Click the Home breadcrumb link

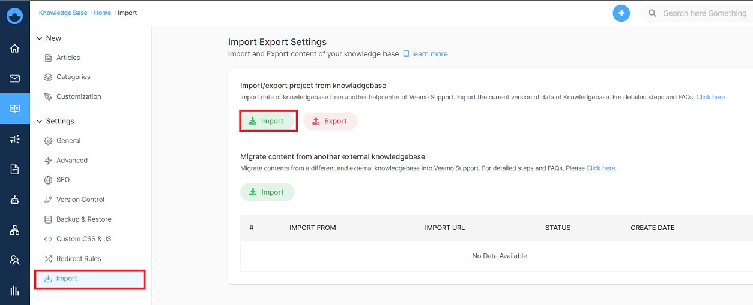tap(103, 13)
